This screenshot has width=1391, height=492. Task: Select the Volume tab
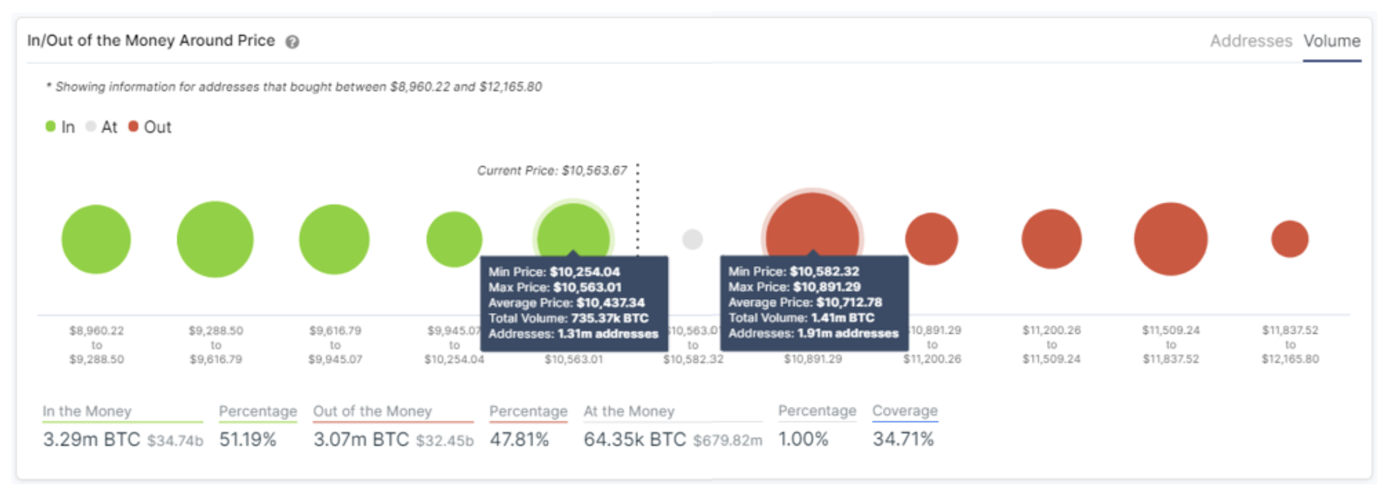[x=1331, y=41]
